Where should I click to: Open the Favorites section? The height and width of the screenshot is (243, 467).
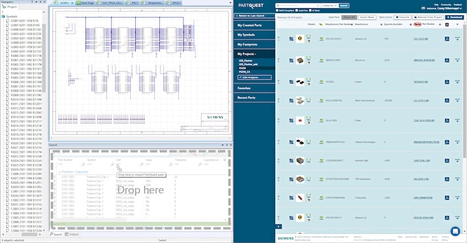click(x=254, y=88)
